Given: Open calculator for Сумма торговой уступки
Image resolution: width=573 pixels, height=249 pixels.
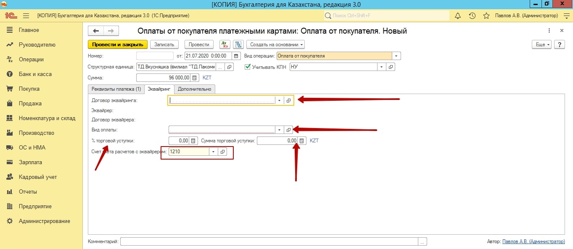Looking at the screenshot, I should [301, 141].
